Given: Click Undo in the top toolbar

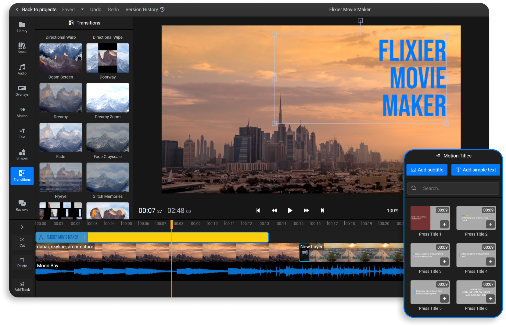Looking at the screenshot, I should click(95, 9).
